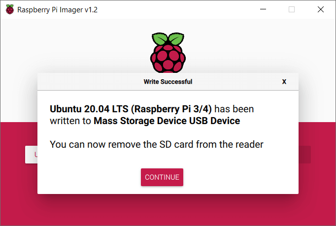
Task: Click the crimson background below the dialog
Action: (x=168, y=210)
